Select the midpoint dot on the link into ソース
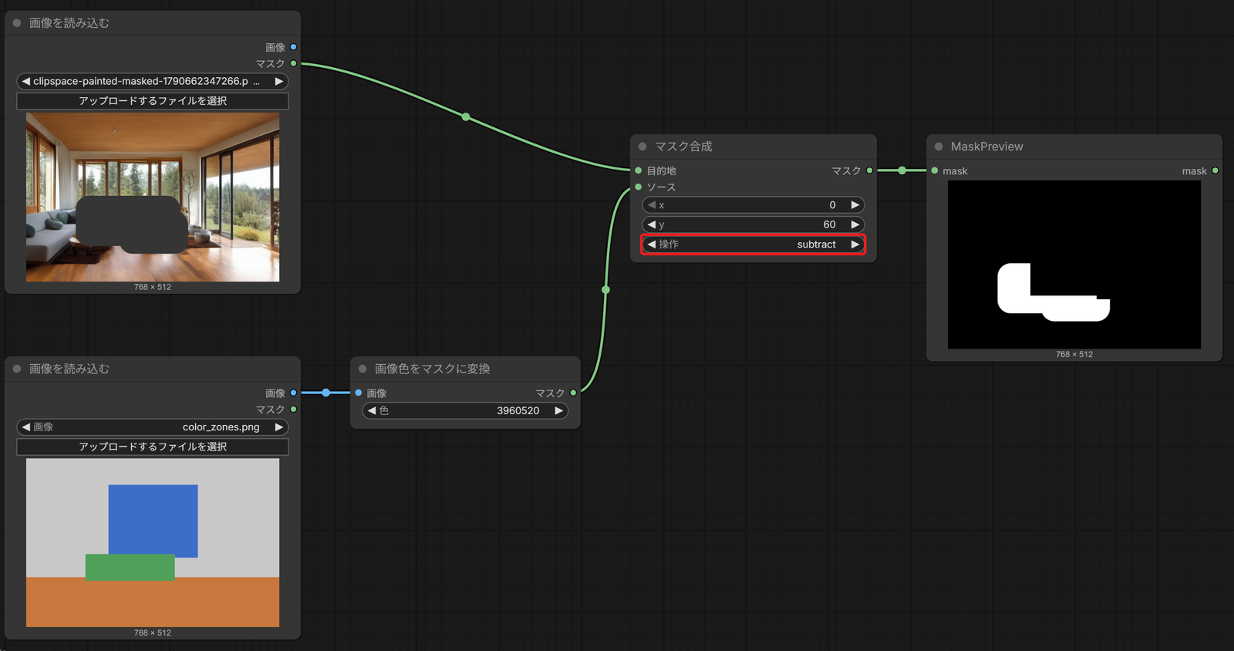Viewport: 1234px width, 651px height. pyautogui.click(x=606, y=290)
